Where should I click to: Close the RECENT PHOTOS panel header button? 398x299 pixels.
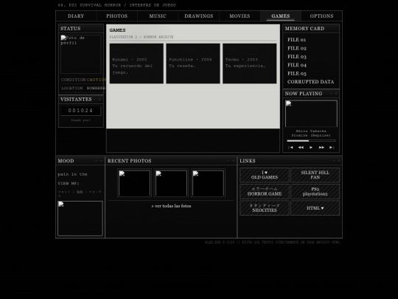pyautogui.click(x=233, y=161)
